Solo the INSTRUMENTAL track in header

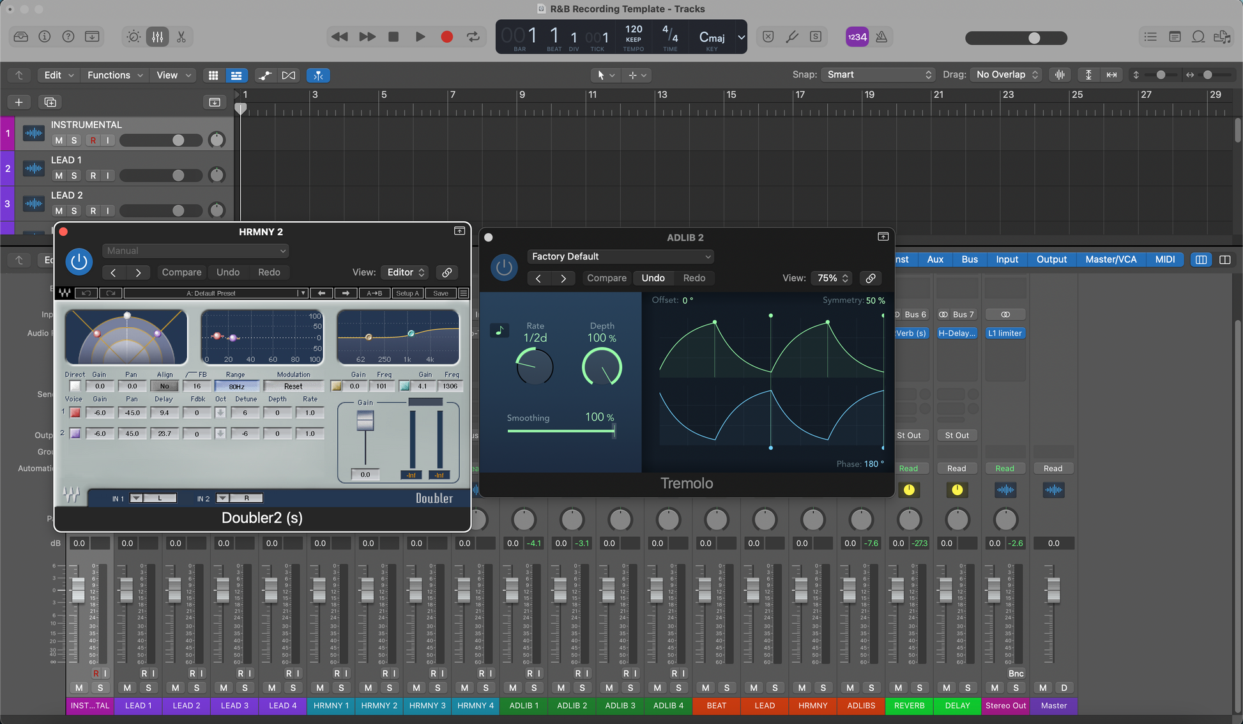point(74,141)
